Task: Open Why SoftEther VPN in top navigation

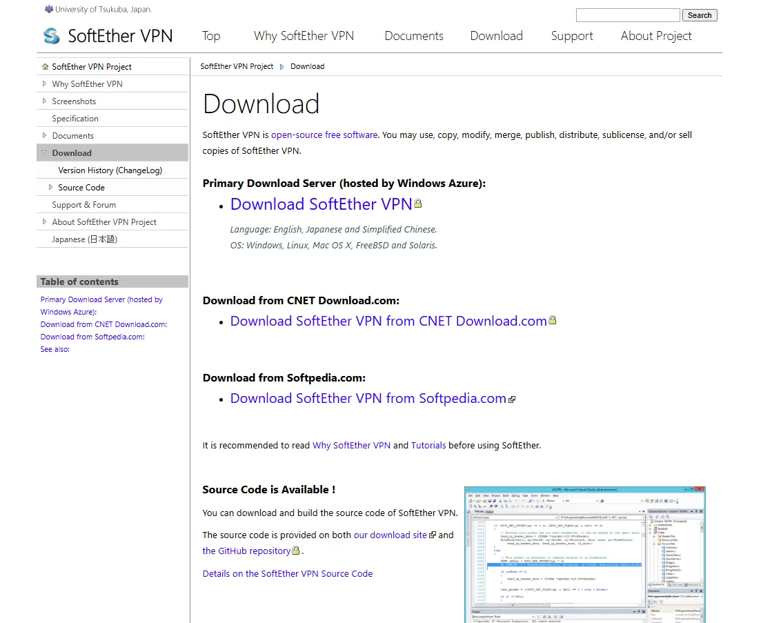Action: [x=304, y=36]
